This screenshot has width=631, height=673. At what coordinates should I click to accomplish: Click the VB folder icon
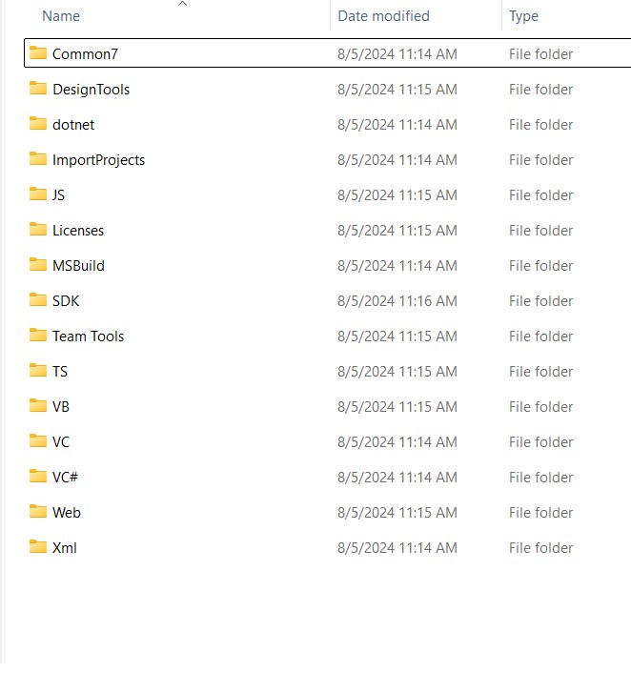coord(38,405)
